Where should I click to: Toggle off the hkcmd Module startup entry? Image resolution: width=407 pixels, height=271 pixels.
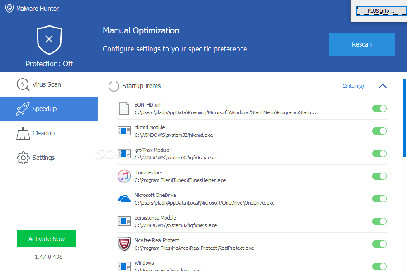379,131
